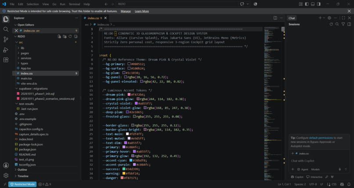Click the --accent-cyan #38bdf8 swatch
This screenshot has height=188, width=354.
tap(131, 160)
